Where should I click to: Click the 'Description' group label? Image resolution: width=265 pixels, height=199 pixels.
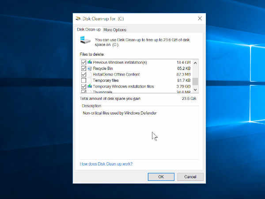91,106
